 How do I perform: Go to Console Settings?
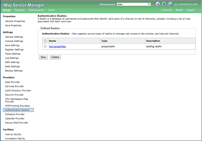14,41
